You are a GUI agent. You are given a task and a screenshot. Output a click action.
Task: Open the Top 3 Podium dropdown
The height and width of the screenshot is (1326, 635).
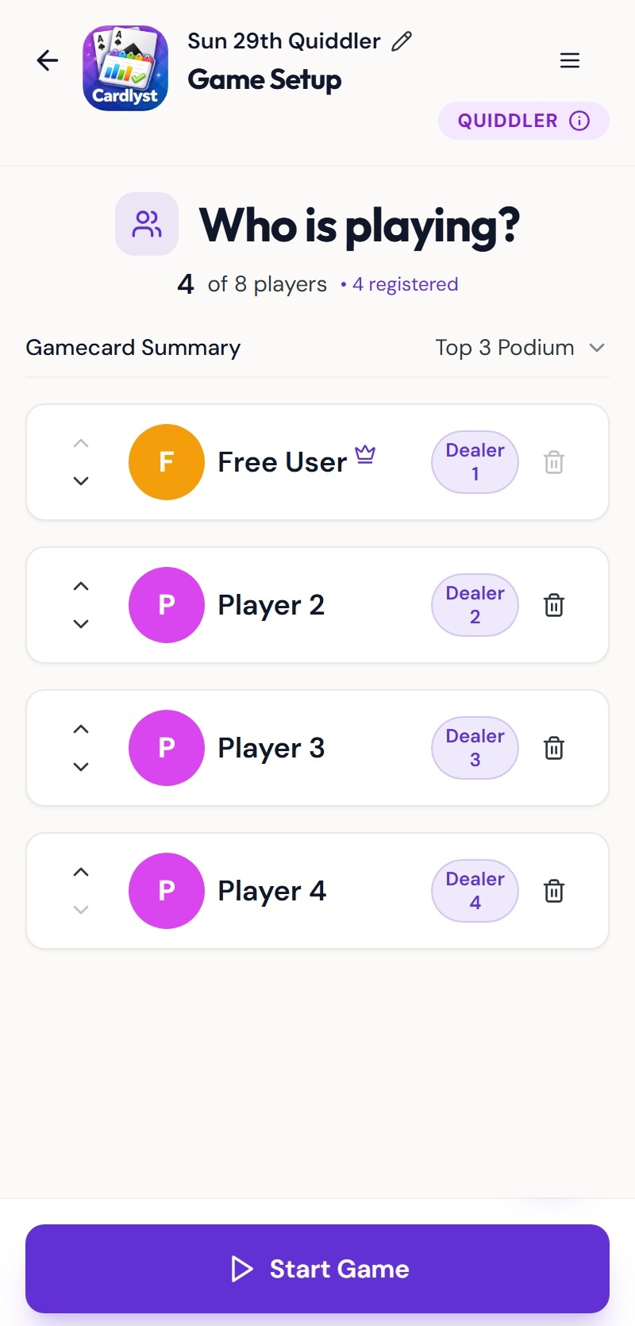pos(520,348)
